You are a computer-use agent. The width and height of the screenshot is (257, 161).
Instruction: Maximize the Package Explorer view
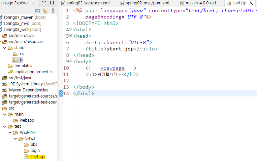click(x=52, y=3)
